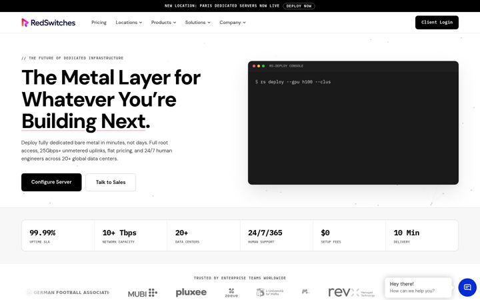Screen dimensions: 480x300
Task: Click the German Football Association logo
Action: click(68, 293)
